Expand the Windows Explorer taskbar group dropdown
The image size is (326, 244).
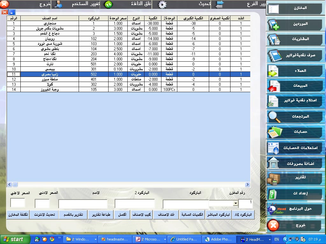coord(96,239)
